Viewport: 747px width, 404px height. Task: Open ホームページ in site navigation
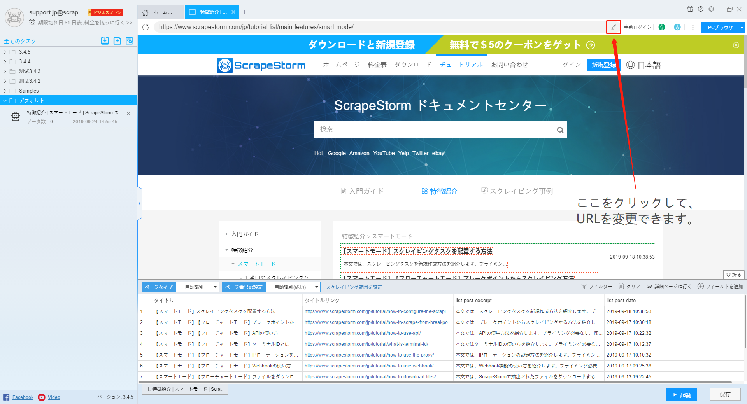(341, 65)
